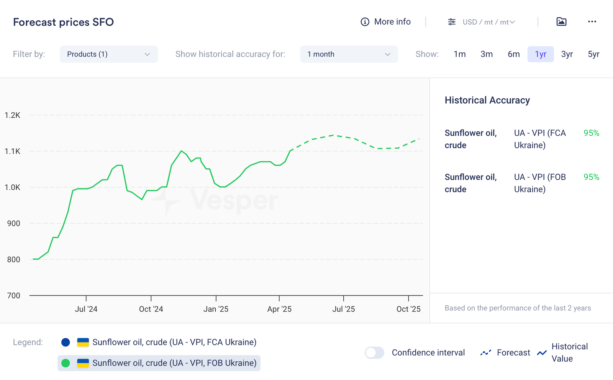Toggle FCA Ukraine series in legend
The image size is (613, 380).
click(174, 342)
